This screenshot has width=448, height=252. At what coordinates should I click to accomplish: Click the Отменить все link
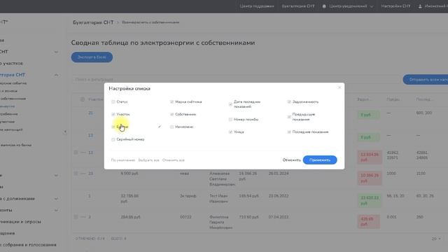pos(174,160)
